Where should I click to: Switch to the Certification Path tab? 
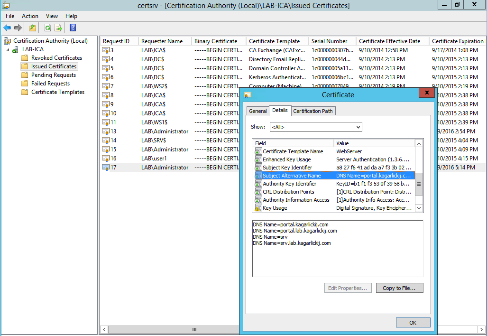tap(313, 111)
